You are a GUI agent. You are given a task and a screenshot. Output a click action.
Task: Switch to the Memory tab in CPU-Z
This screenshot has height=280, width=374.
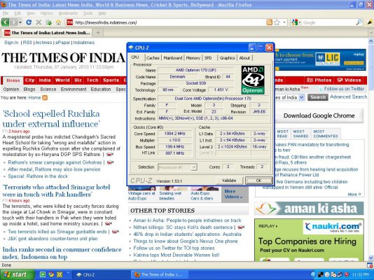(193, 58)
